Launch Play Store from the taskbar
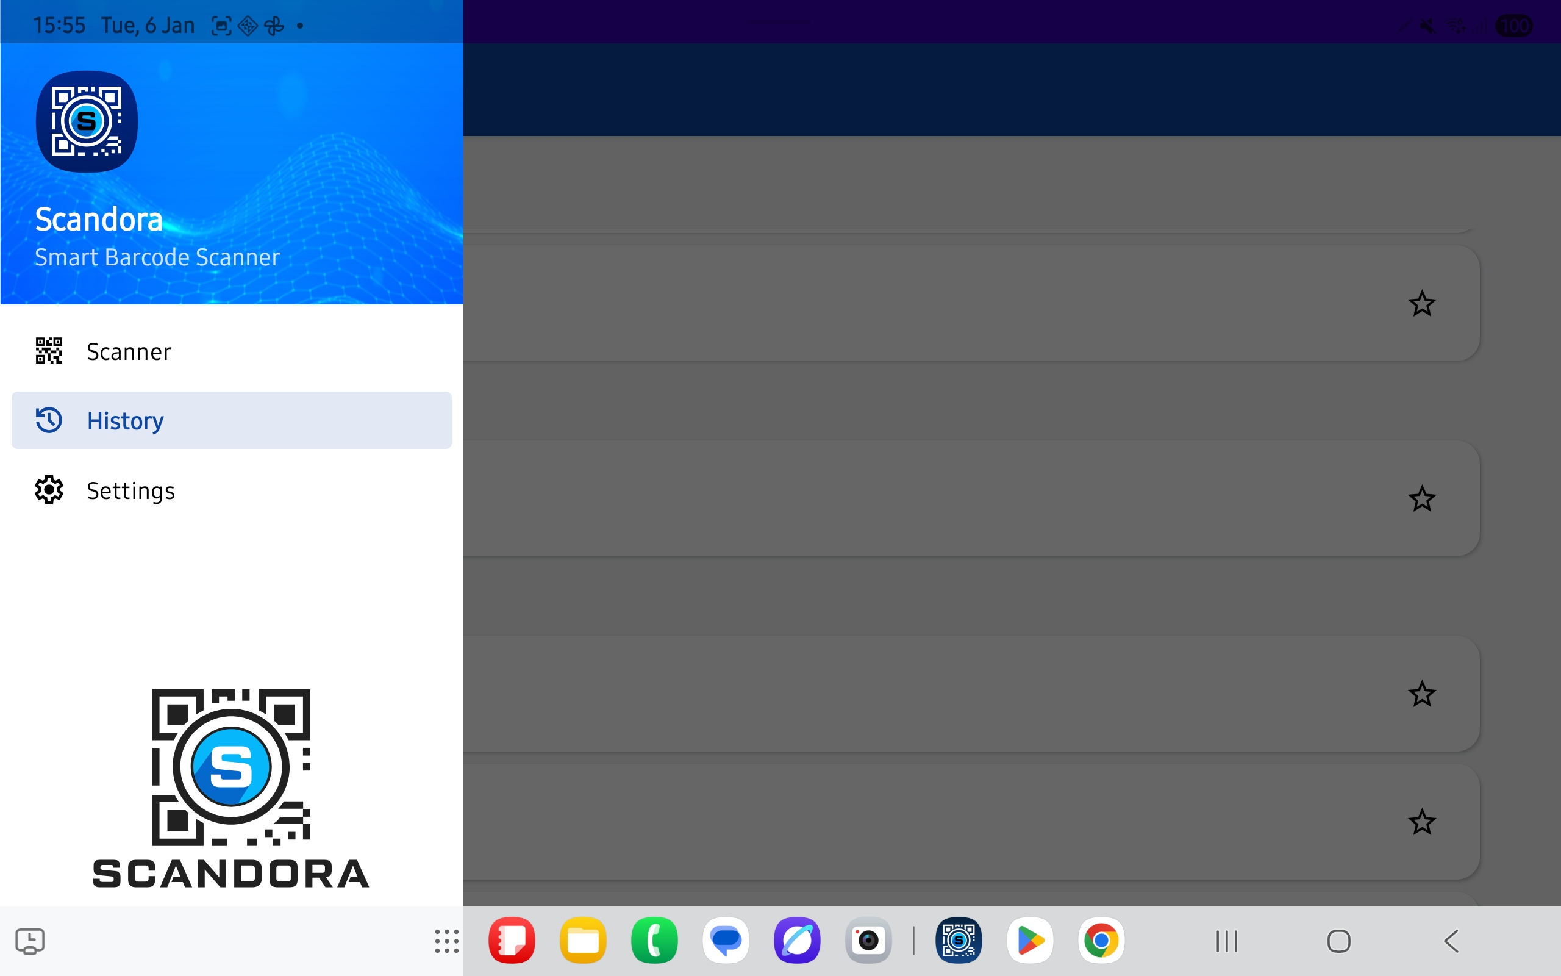The height and width of the screenshot is (976, 1561). click(1029, 941)
